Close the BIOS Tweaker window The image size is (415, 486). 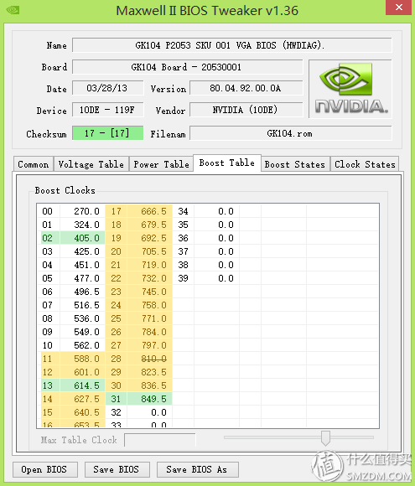pos(398,8)
